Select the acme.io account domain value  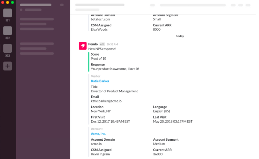tap(96, 144)
